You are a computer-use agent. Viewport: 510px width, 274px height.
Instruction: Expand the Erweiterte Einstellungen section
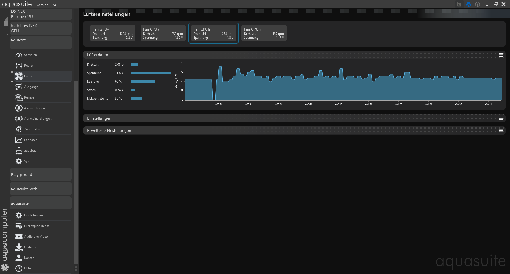point(109,131)
